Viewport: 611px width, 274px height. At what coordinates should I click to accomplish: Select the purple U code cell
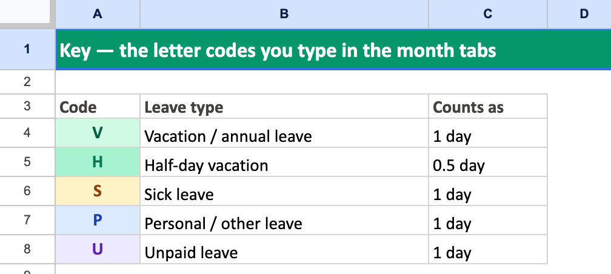pyautogui.click(x=98, y=249)
